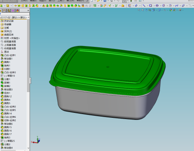Select the Slot sketch tool
The height and width of the screenshot is (151, 194).
pos(157,5)
